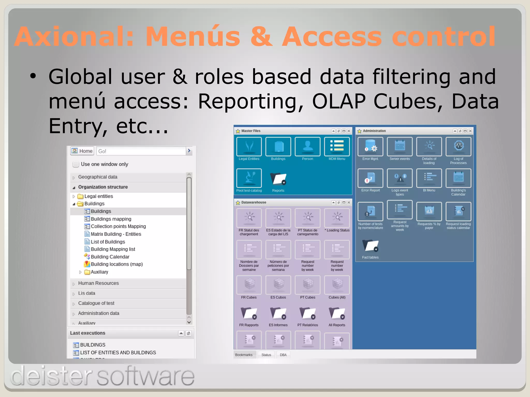Toggle the Use one window only checkbox

(76, 164)
